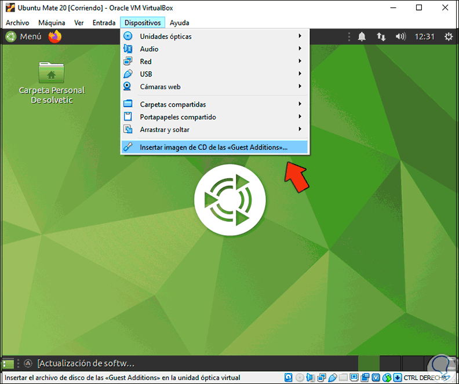Switch to the second workspace in switcher
The width and height of the screenshot is (459, 384).
click(x=391, y=364)
